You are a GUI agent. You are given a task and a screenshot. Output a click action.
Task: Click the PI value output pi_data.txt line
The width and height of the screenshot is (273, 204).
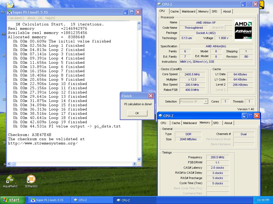67,126
